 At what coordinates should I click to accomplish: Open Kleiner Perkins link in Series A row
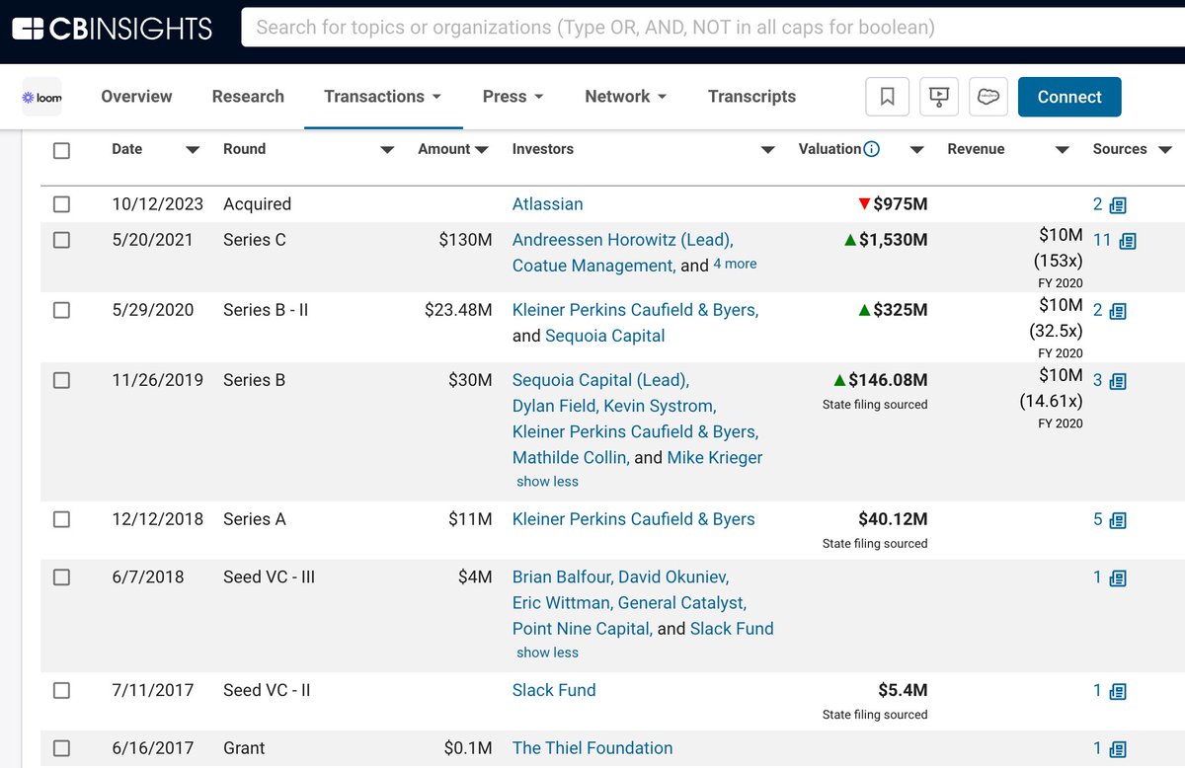tap(633, 519)
